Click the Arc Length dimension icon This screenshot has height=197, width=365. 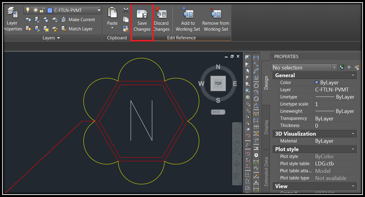(x=256, y=71)
